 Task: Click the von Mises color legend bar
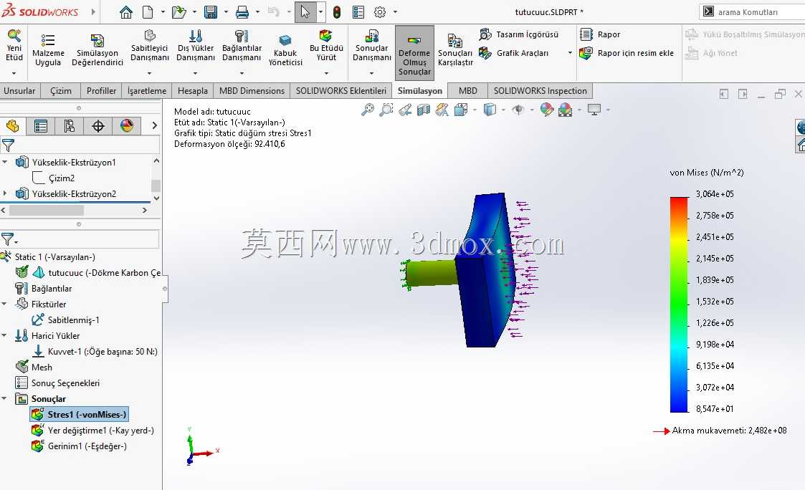click(679, 304)
